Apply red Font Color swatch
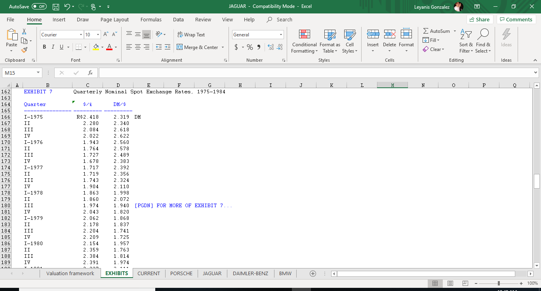Screen dimensions: 541x291 [109, 47]
